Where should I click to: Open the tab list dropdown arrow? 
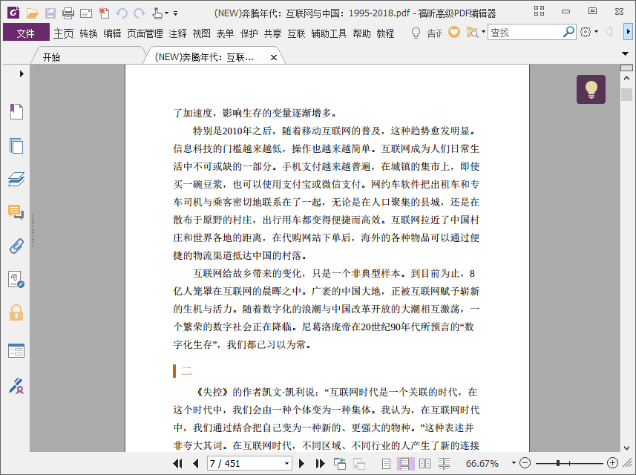click(625, 54)
